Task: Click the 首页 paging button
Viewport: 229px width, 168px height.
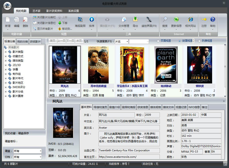Action: pyautogui.click(x=53, y=41)
